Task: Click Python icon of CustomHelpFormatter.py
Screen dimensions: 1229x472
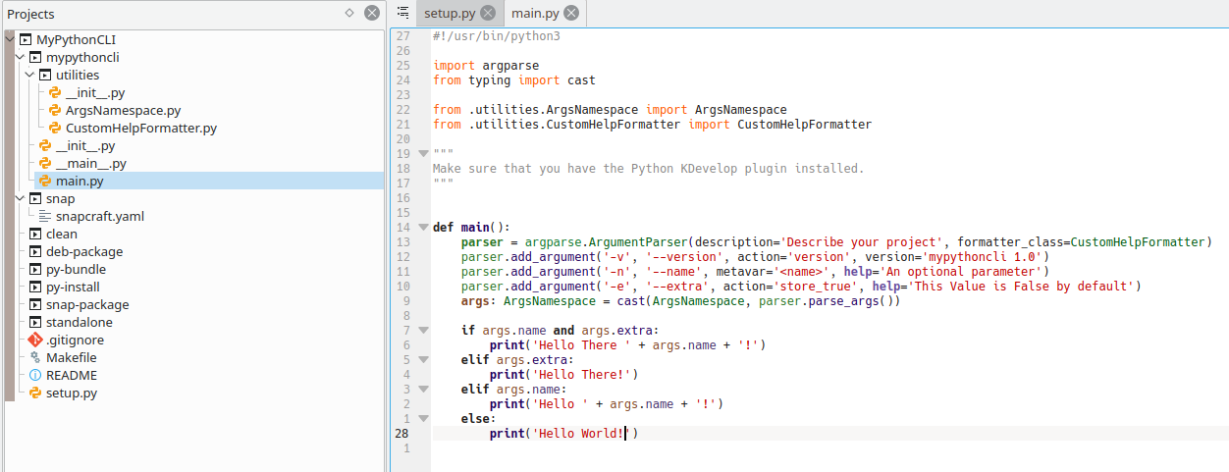Action: (x=55, y=129)
